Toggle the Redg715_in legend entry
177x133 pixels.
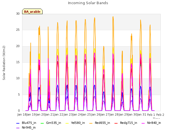tap(126, 123)
